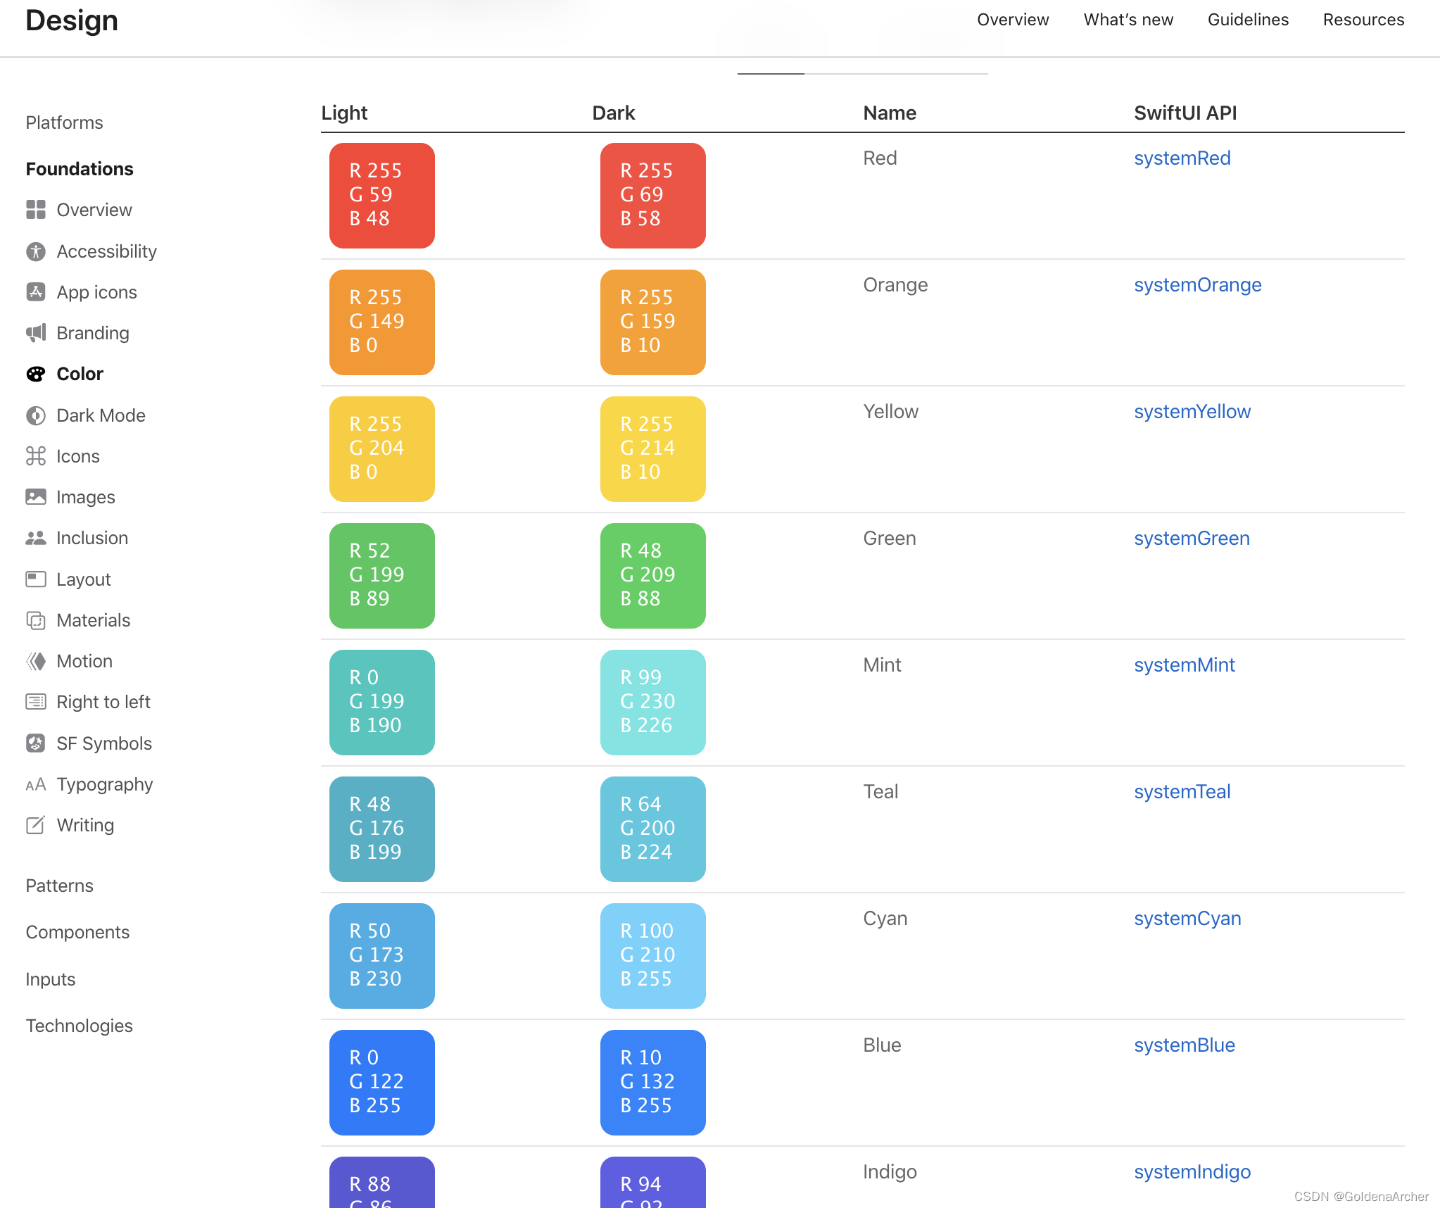Image resolution: width=1440 pixels, height=1208 pixels.
Task: Click the Color palette icon
Action: (x=36, y=374)
